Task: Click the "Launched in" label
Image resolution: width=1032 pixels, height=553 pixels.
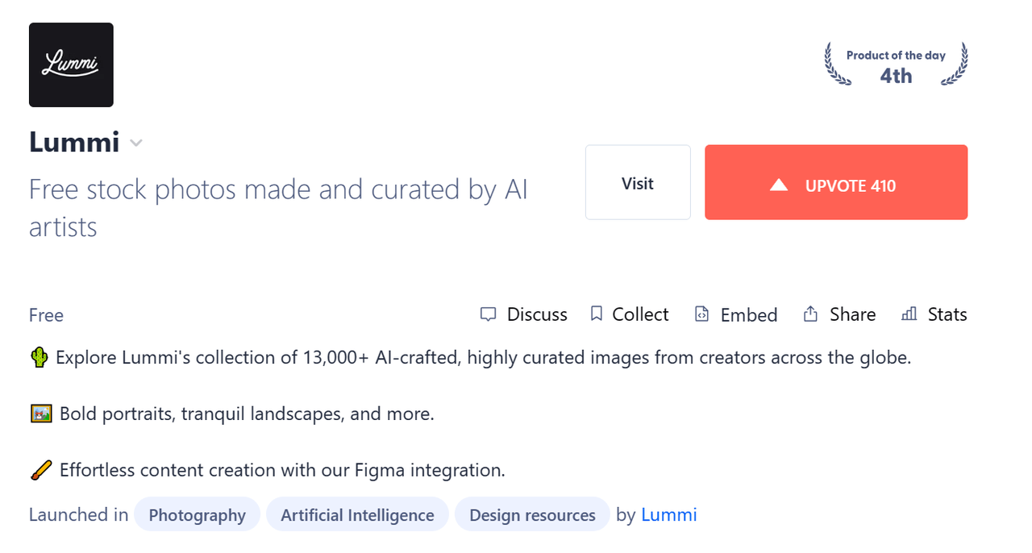Action: coord(78,514)
